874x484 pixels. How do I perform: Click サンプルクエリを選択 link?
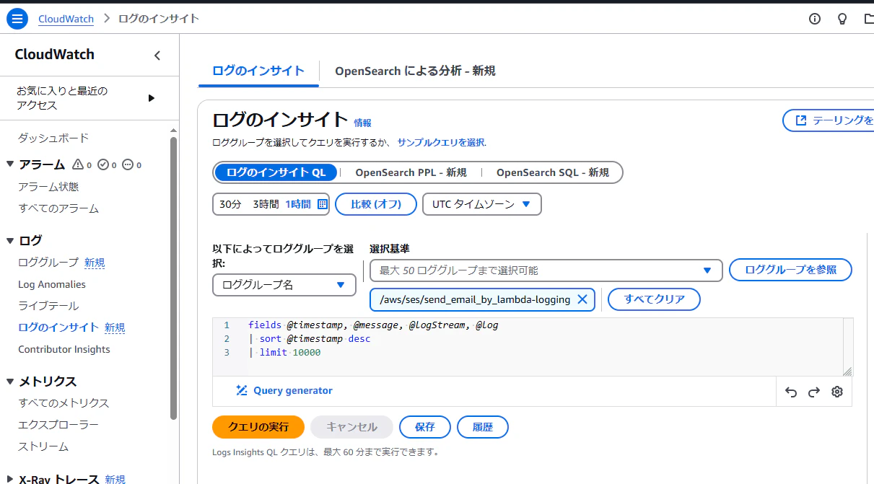441,143
